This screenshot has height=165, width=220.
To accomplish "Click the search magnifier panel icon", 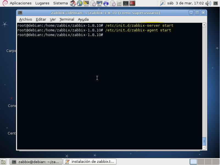I will point(162,3).
